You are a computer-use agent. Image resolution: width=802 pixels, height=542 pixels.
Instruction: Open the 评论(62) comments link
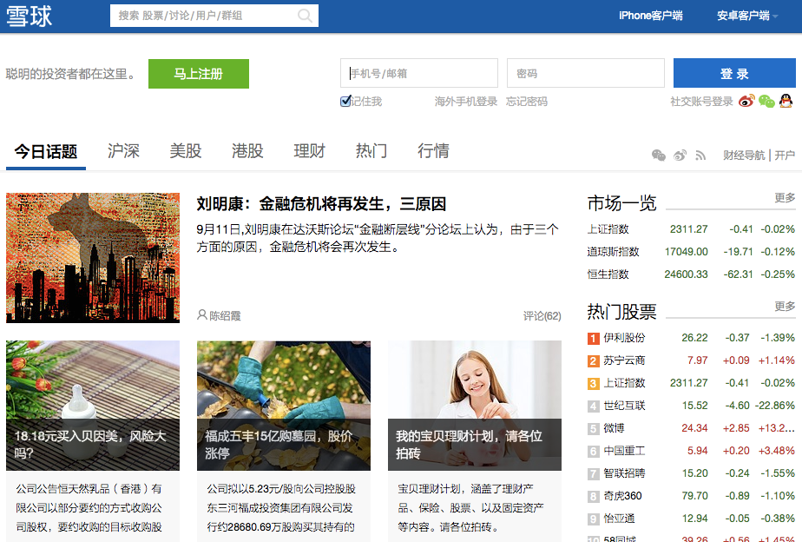coord(542,316)
